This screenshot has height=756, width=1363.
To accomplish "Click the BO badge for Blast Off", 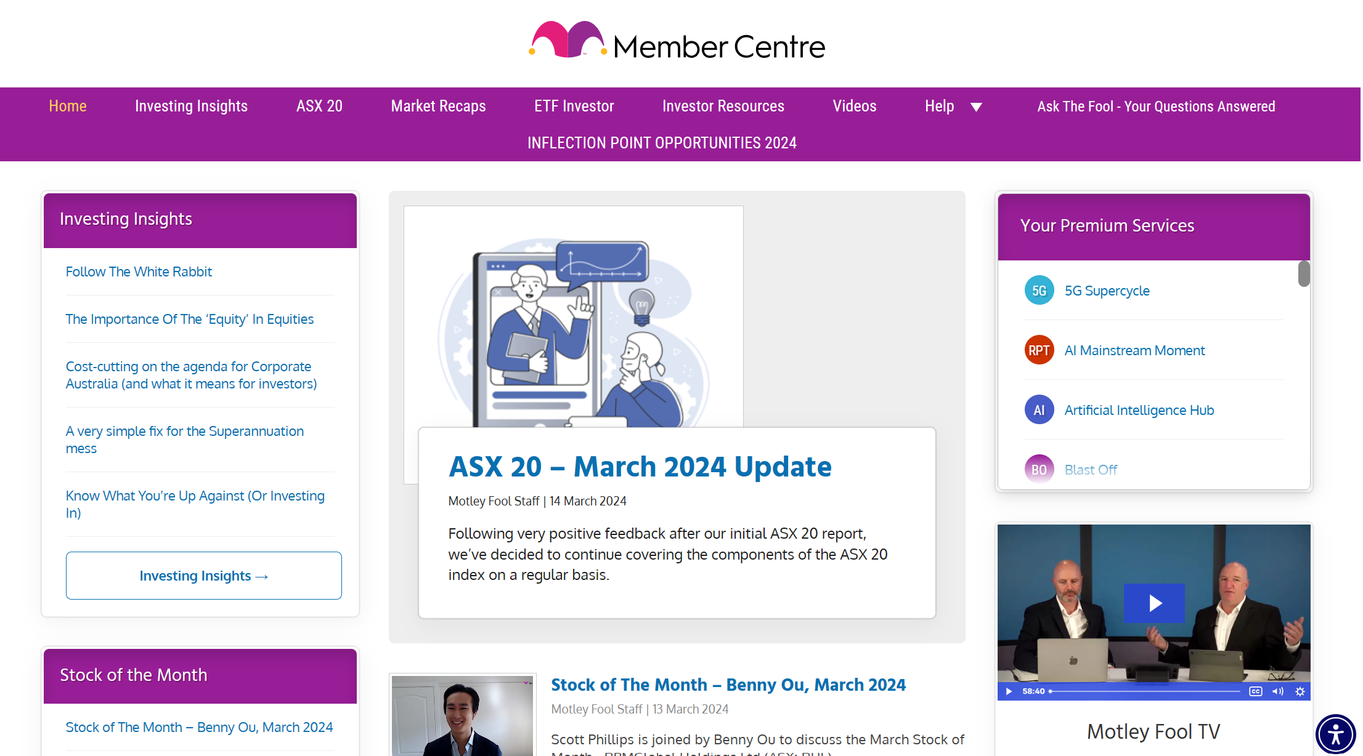I will pyautogui.click(x=1039, y=470).
